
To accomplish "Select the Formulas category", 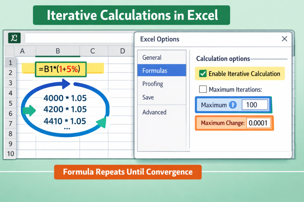I will (155, 71).
